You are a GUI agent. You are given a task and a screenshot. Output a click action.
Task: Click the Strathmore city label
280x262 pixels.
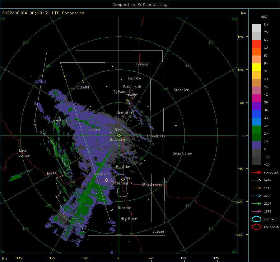click(x=151, y=184)
